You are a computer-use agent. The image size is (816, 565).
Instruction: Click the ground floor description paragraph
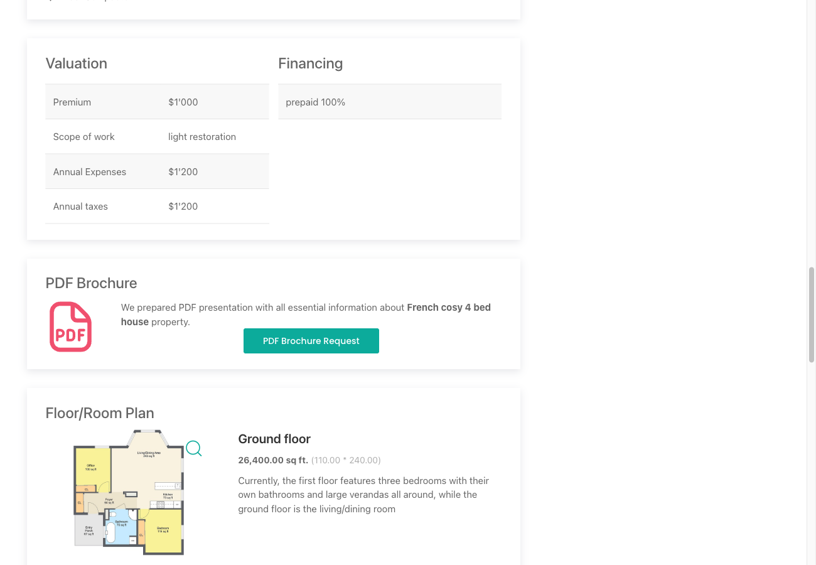point(363,494)
